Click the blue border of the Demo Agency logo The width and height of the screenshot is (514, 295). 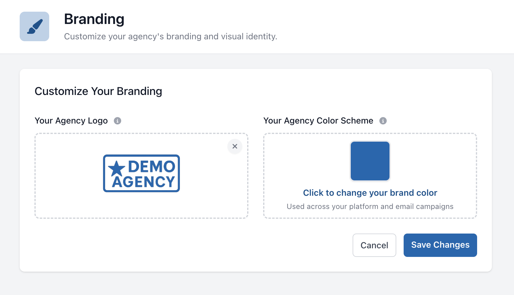pos(141,156)
